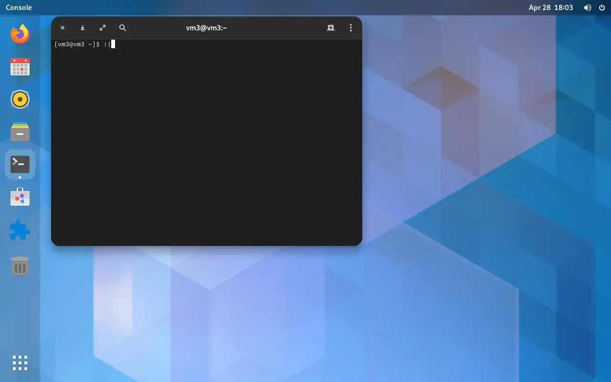Viewport: 611px width, 382px height.
Task: Open the terminal's three-dot main menu
Action: [x=351, y=28]
